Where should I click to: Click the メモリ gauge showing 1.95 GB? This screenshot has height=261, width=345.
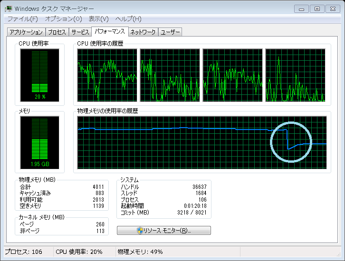tap(39, 142)
